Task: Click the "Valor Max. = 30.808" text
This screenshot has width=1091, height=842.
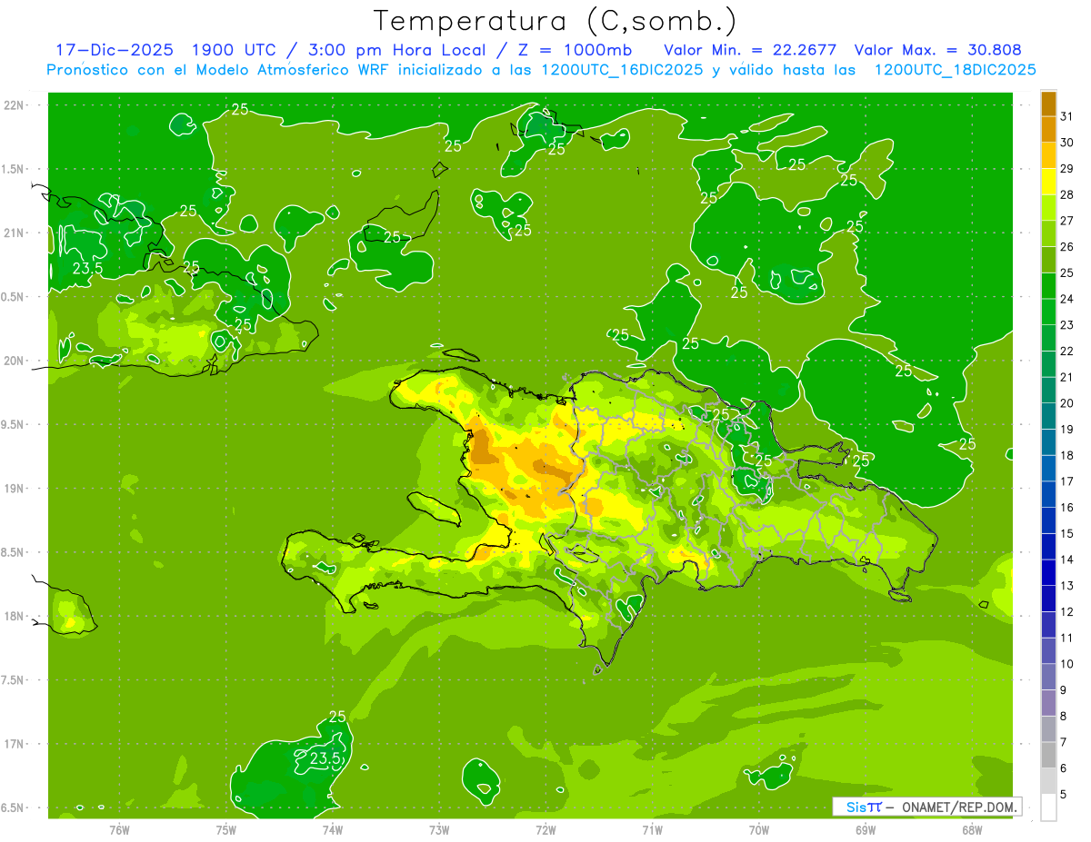Action: [x=937, y=50]
